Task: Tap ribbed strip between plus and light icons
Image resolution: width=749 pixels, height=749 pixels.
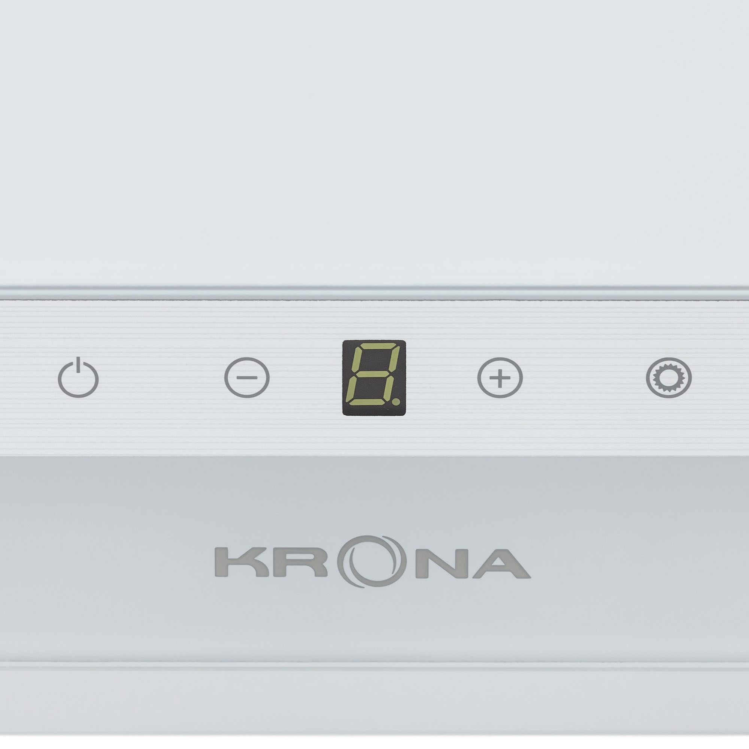Action: pos(585,377)
